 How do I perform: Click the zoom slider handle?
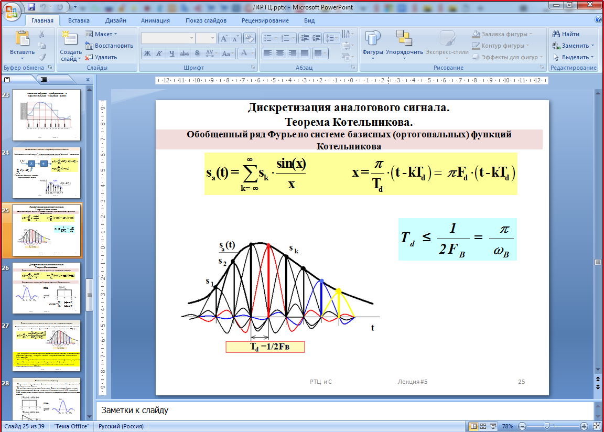(x=546, y=426)
